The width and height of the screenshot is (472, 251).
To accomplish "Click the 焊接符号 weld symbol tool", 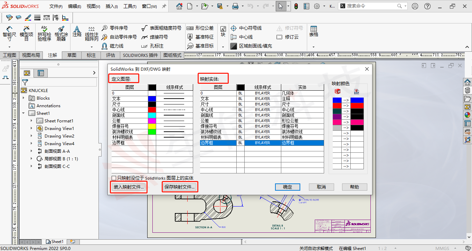I will pyautogui.click(x=154, y=37).
